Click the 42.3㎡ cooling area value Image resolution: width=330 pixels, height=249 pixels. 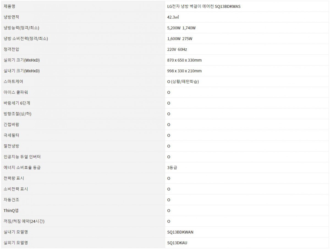[173, 17]
